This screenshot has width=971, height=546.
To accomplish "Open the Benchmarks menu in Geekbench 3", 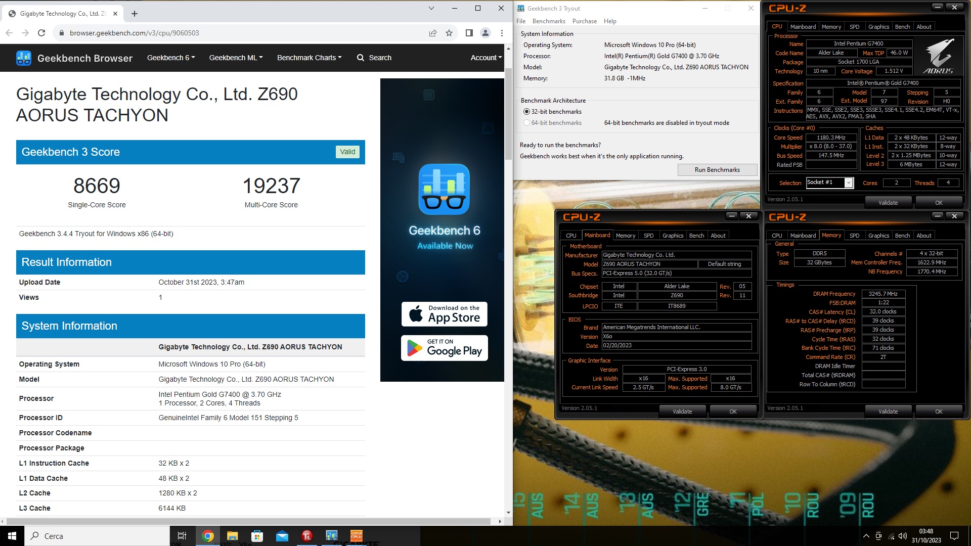I will tap(549, 21).
